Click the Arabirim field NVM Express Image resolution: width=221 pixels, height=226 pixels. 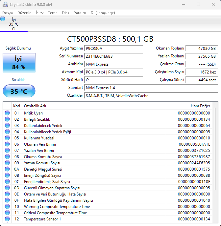tap(113, 64)
